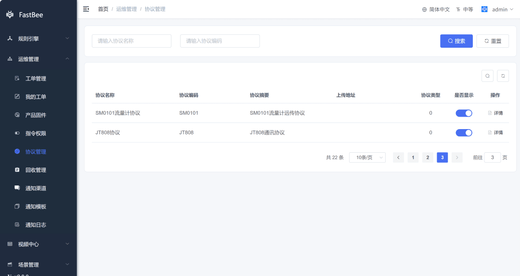Refresh the table with circular arrows icon

tap(503, 76)
